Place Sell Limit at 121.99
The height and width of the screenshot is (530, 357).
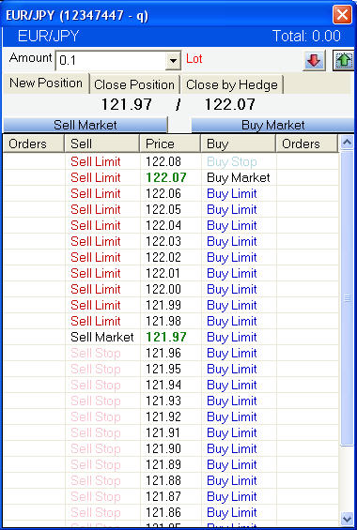pyautogui.click(x=96, y=305)
